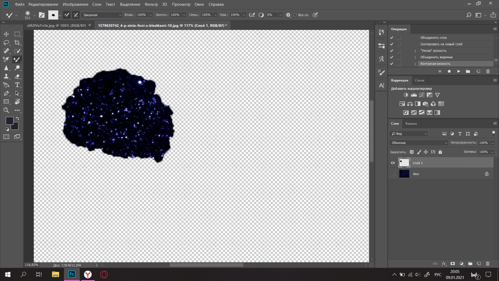Expand the "Умная" резкость action
Image resolution: width=499 pixels, height=281 pixels.
415,51
